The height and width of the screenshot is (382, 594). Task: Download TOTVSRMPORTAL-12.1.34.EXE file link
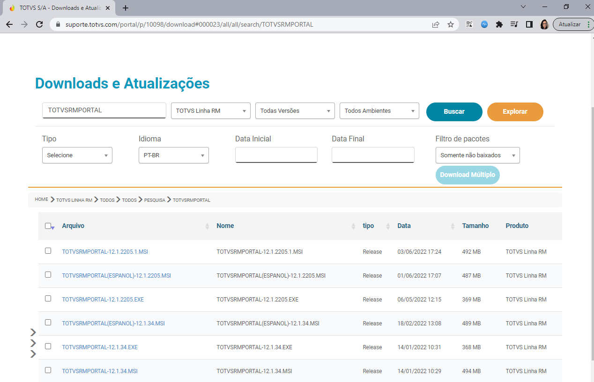[x=100, y=347]
